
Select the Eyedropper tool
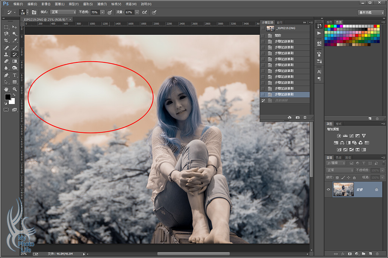(x=15, y=40)
